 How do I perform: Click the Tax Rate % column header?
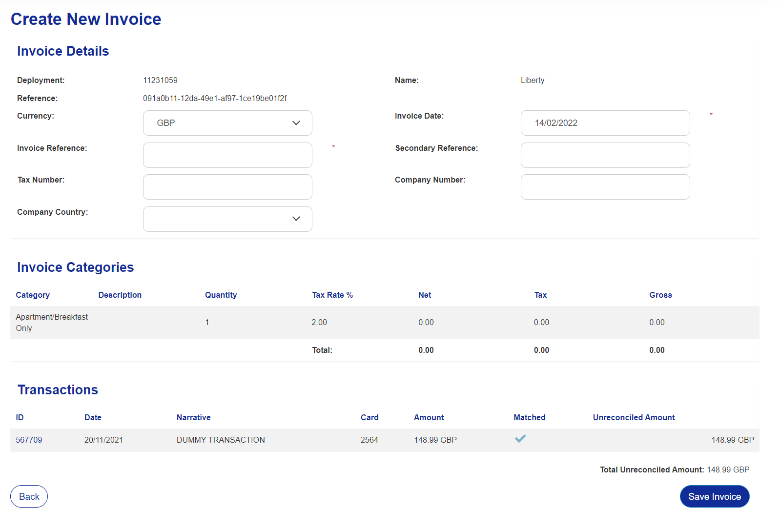pos(332,295)
